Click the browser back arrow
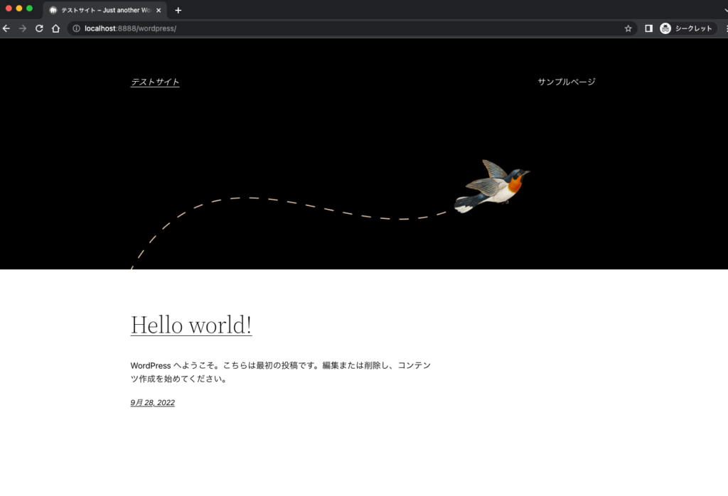Screen dimensions: 728x496 pyautogui.click(x=6, y=28)
